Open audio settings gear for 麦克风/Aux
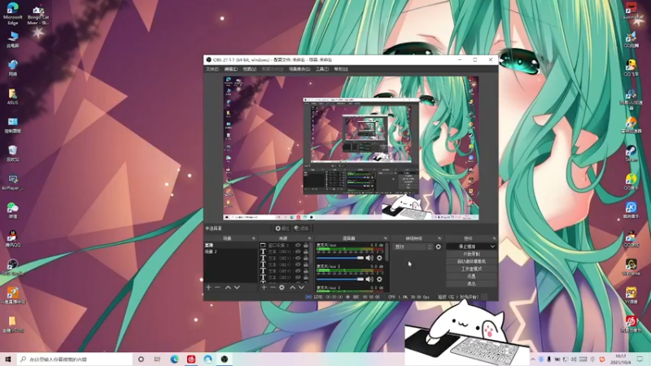This screenshot has height=366, width=651. click(x=379, y=258)
